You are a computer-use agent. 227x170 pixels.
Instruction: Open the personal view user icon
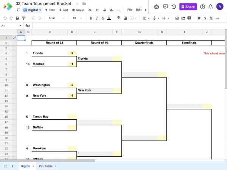pos(112,10)
